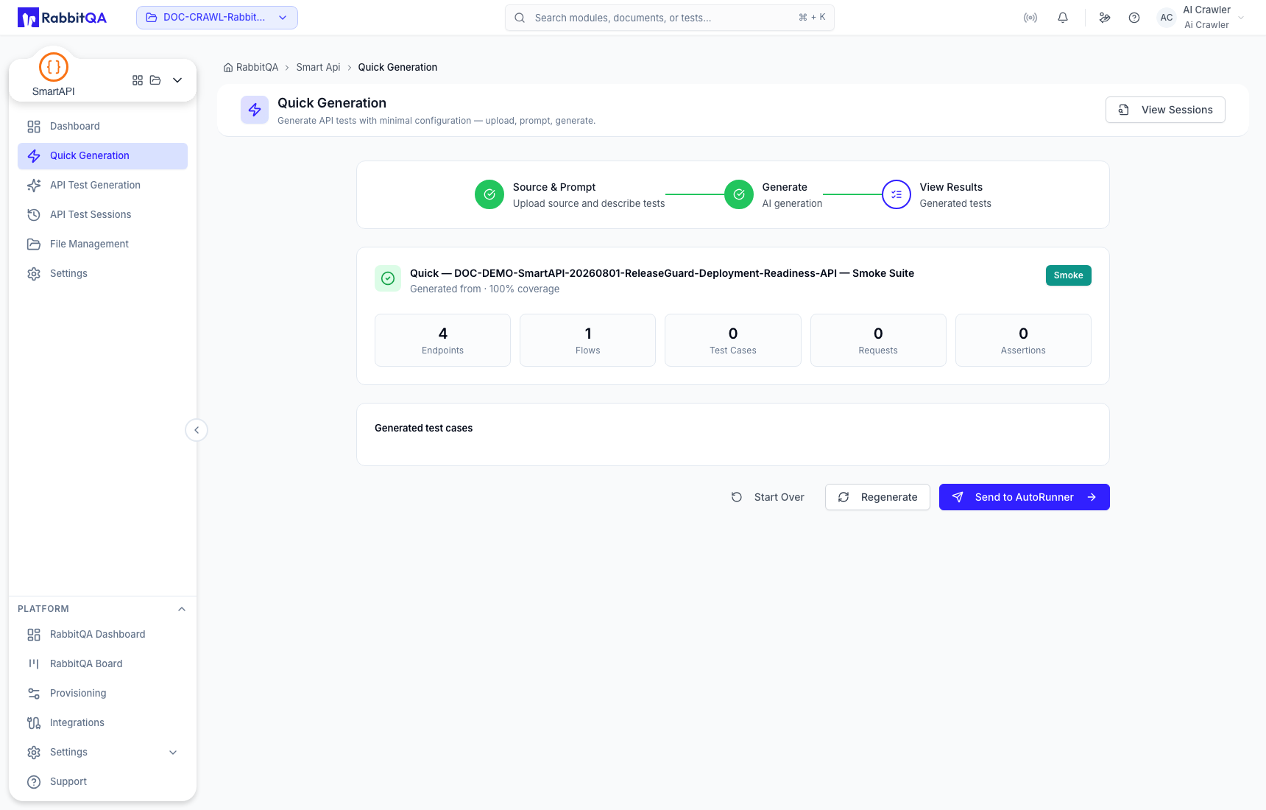The height and width of the screenshot is (810, 1266).
Task: Open API Test Sessions page
Action: point(102,215)
